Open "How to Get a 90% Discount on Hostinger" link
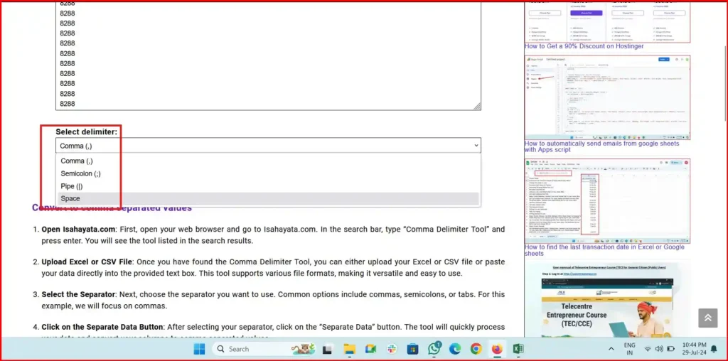The image size is (728, 361). (584, 46)
